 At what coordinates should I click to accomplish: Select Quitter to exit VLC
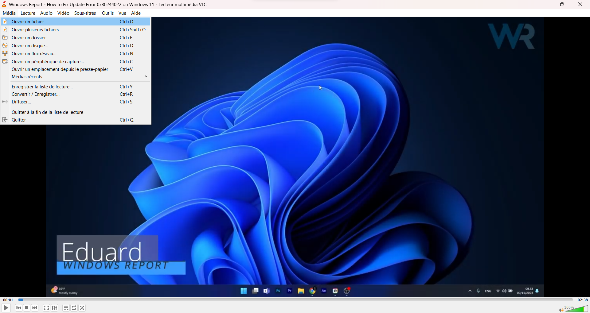click(x=76, y=120)
